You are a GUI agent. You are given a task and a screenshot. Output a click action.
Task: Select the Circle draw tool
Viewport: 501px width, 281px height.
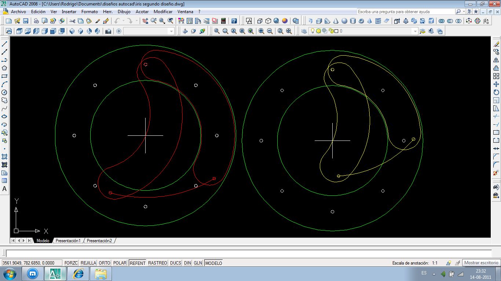[5, 92]
